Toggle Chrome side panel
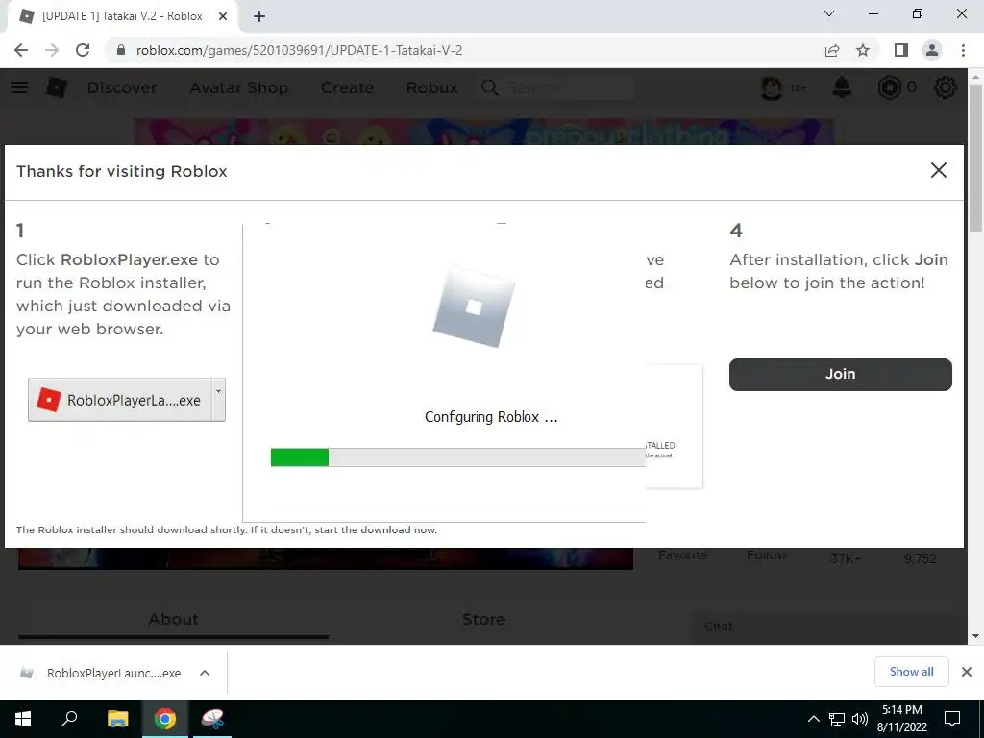984x738 pixels. 901,50
